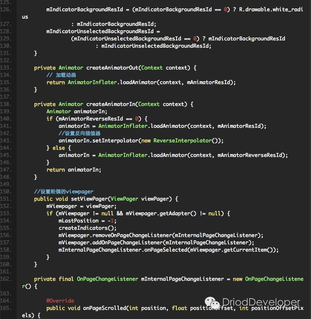Click onPageSelected on line 158
The width and height of the screenshot is (311, 319).
(166, 250)
